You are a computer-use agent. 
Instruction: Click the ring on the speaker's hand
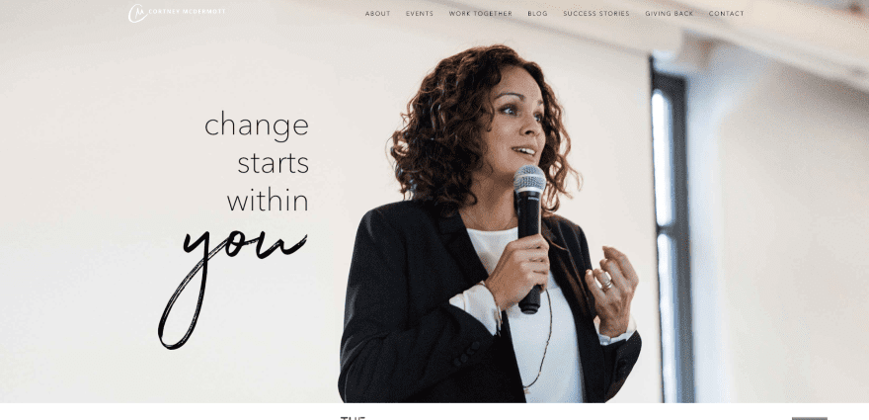click(x=607, y=284)
